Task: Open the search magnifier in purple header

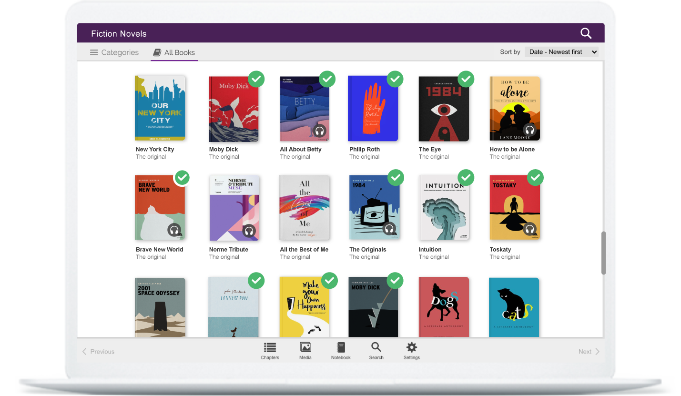Action: point(586,33)
